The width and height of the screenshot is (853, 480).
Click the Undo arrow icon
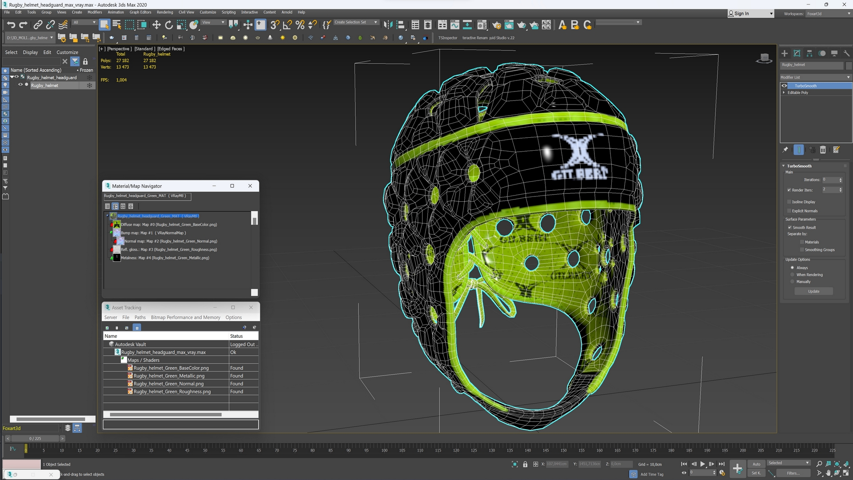[11, 25]
